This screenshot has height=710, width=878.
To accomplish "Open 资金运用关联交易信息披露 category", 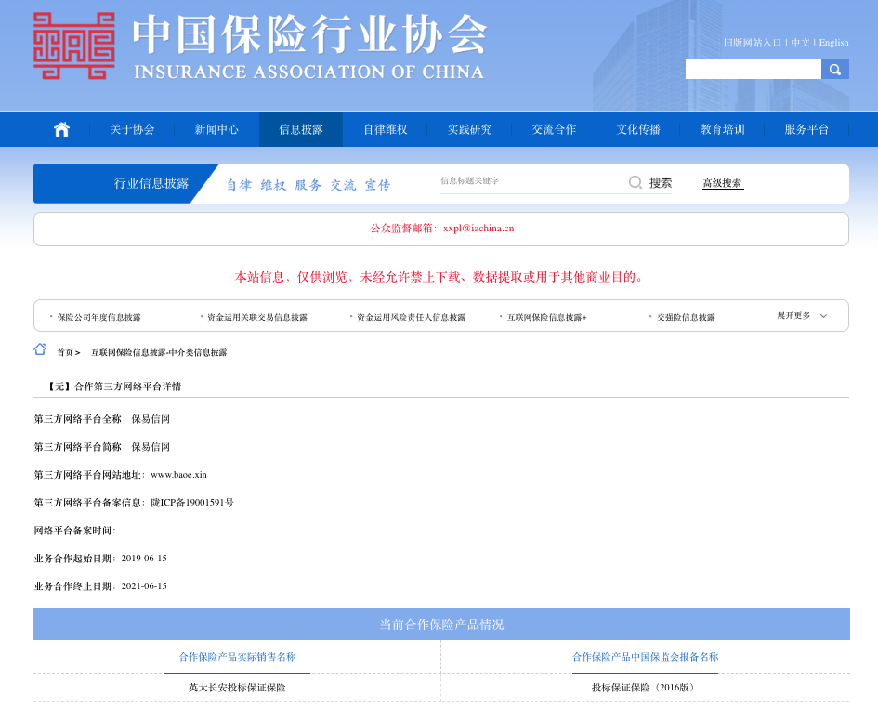I will [x=257, y=317].
